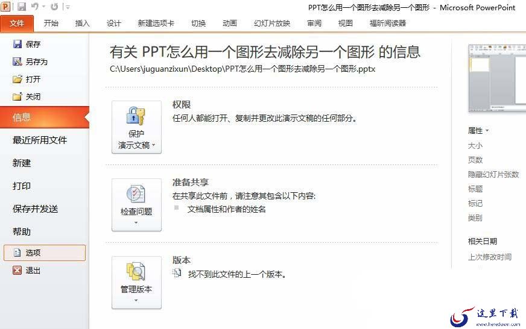This screenshot has width=526, height=329.
Task: Switch to the 开始 tab
Action: 51,23
